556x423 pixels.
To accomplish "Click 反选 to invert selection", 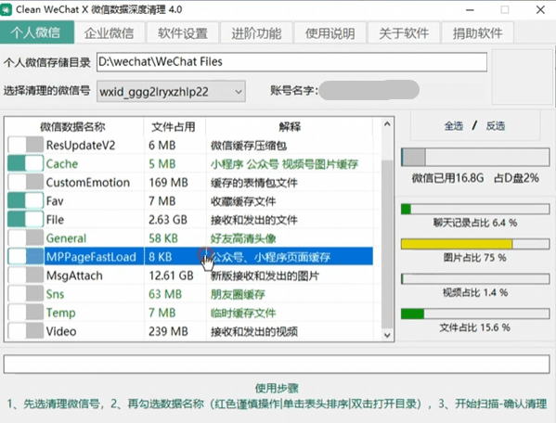I will click(x=496, y=125).
